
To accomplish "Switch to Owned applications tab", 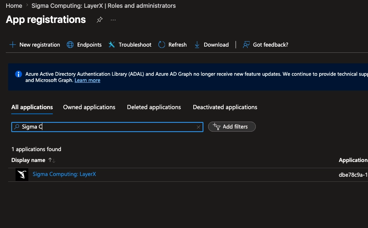I will coord(89,107).
